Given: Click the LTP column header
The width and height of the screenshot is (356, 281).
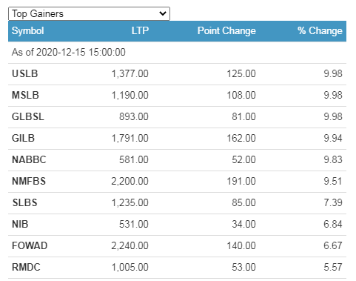Looking at the screenshot, I should pos(140,31).
